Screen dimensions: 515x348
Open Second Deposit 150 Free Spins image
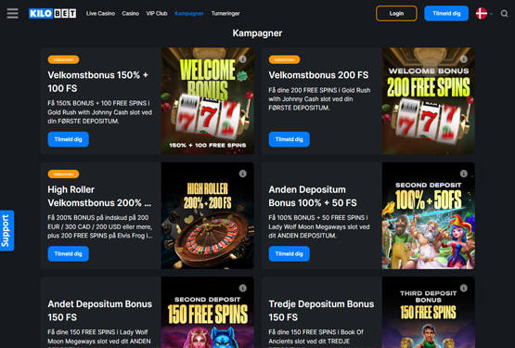208,312
